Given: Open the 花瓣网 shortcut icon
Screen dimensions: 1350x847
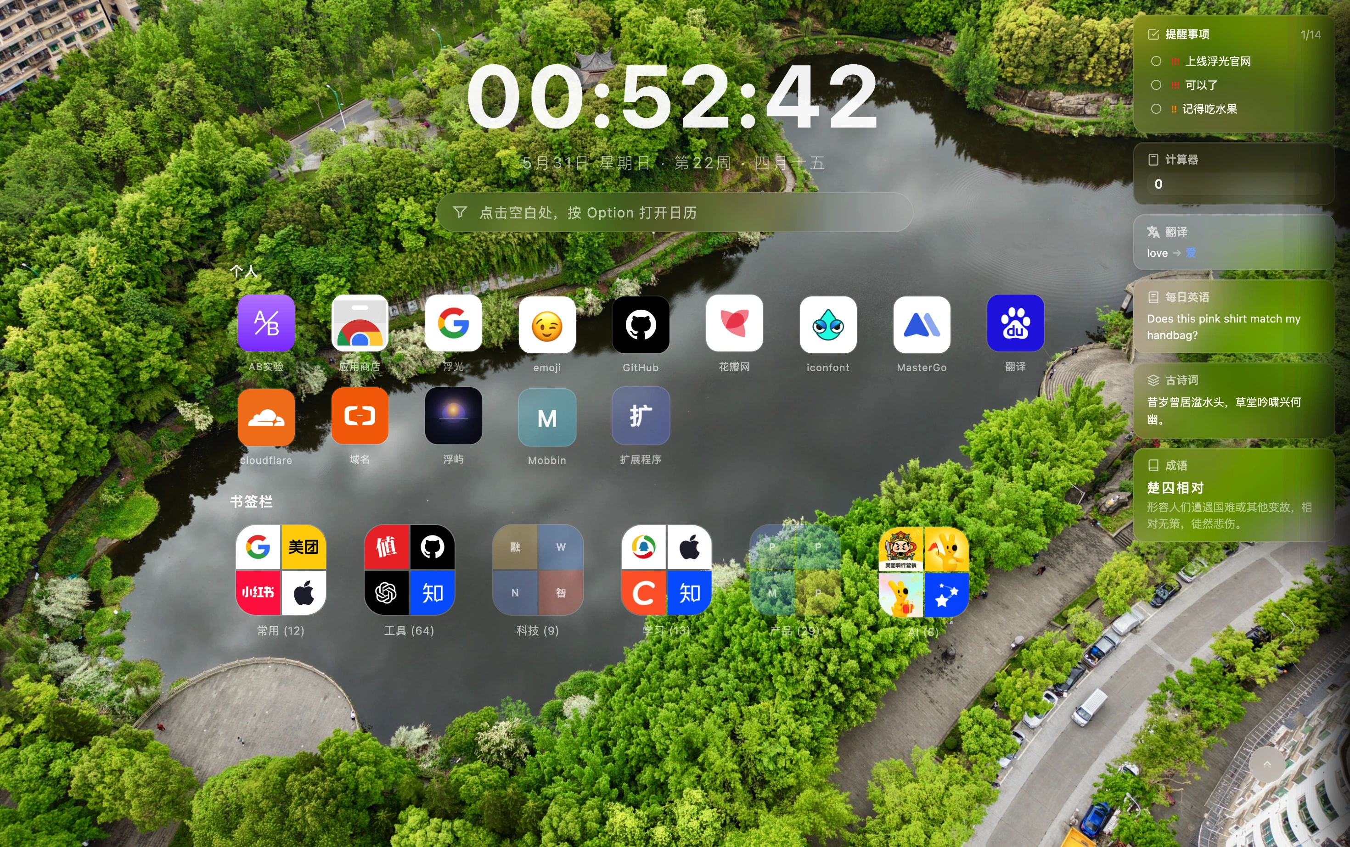Looking at the screenshot, I should [734, 323].
